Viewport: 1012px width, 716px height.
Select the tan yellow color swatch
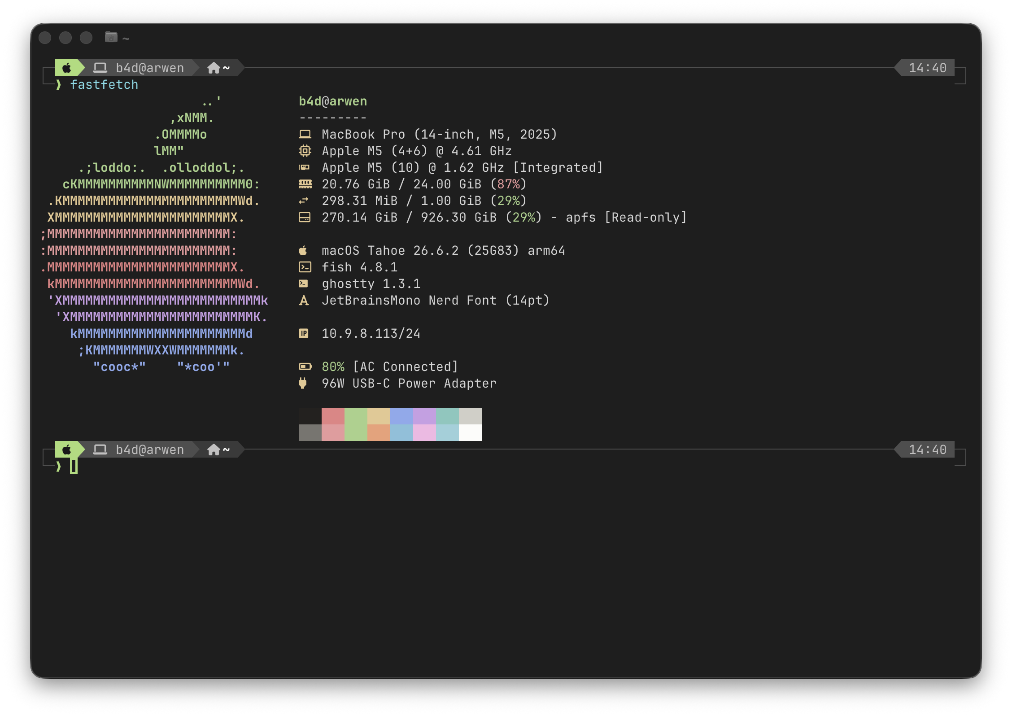(379, 416)
